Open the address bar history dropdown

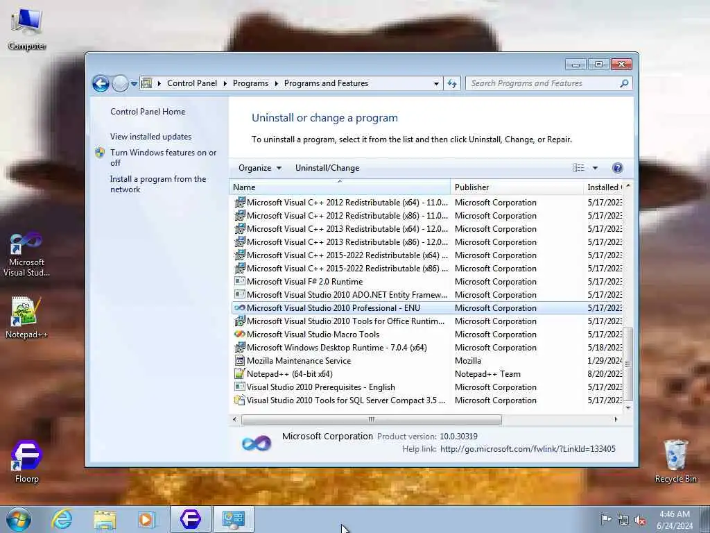[x=436, y=84]
